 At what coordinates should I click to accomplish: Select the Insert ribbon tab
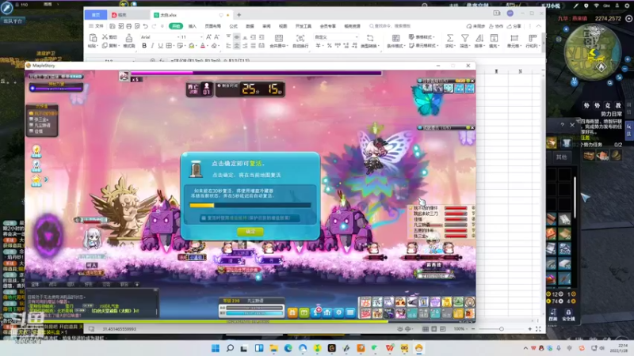point(193,26)
